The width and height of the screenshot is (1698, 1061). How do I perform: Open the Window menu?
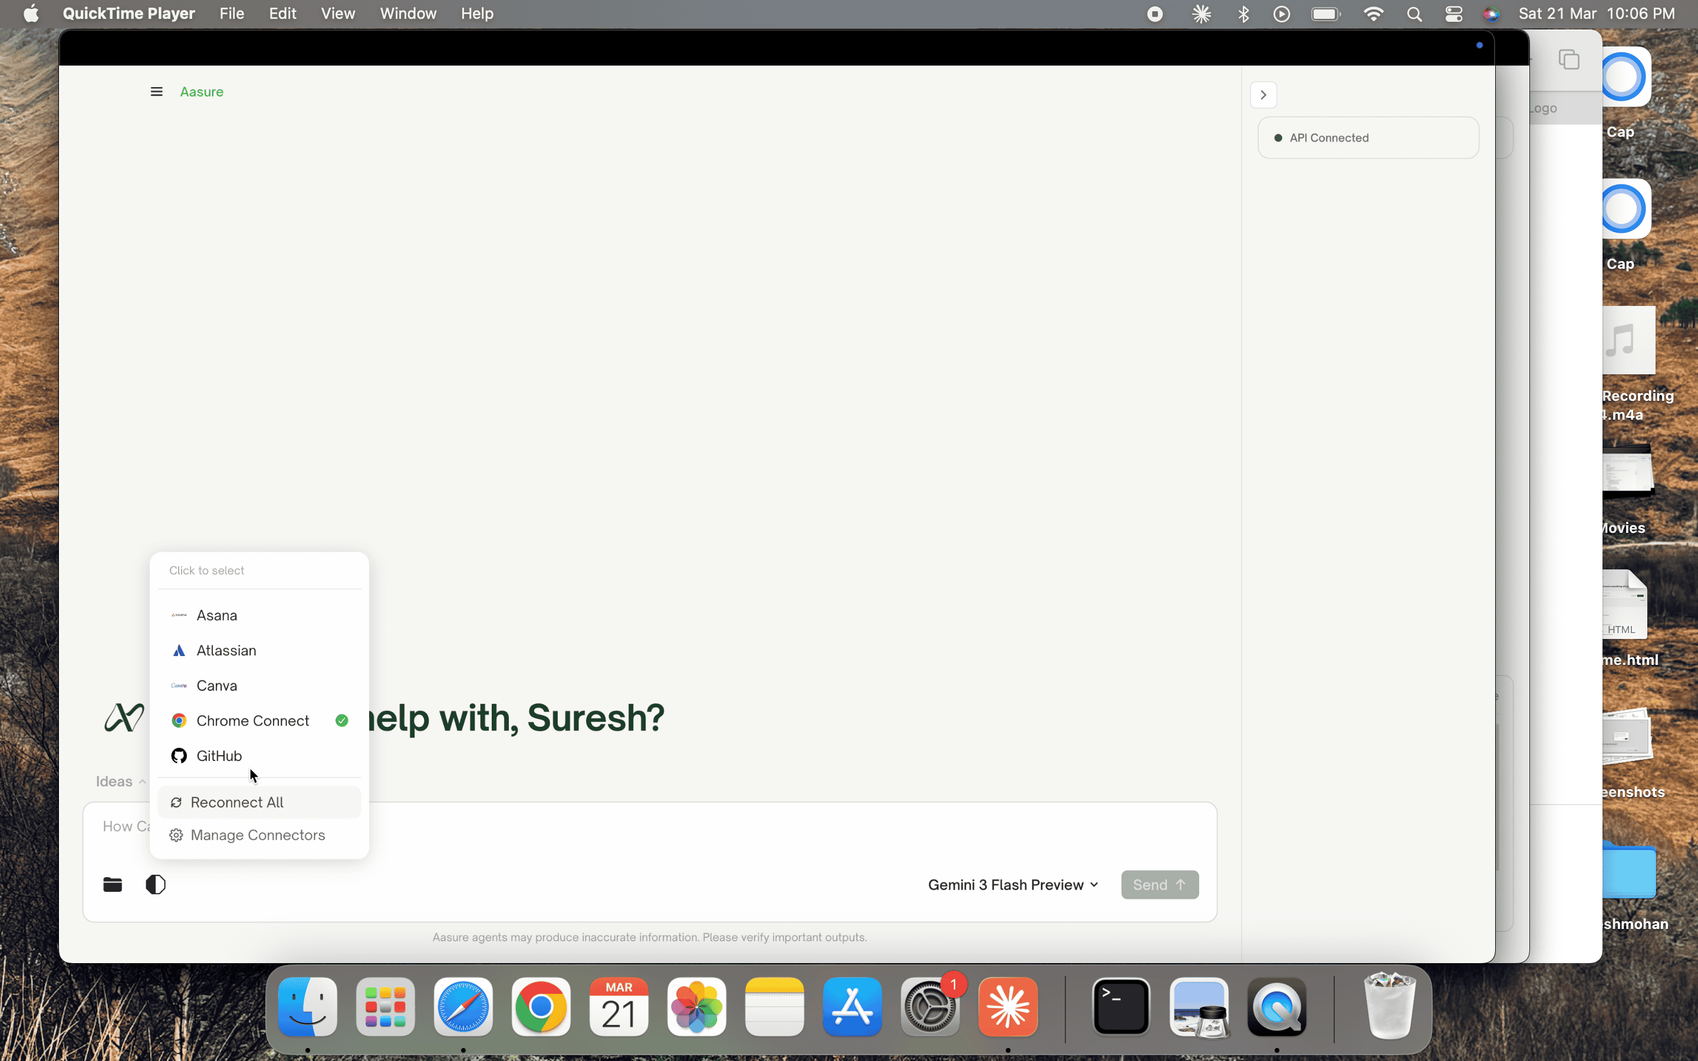click(x=407, y=14)
